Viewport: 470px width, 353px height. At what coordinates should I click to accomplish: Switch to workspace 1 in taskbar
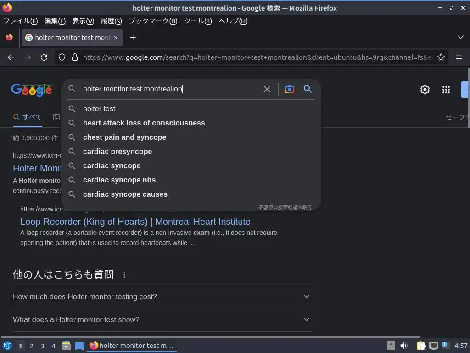tap(20, 346)
